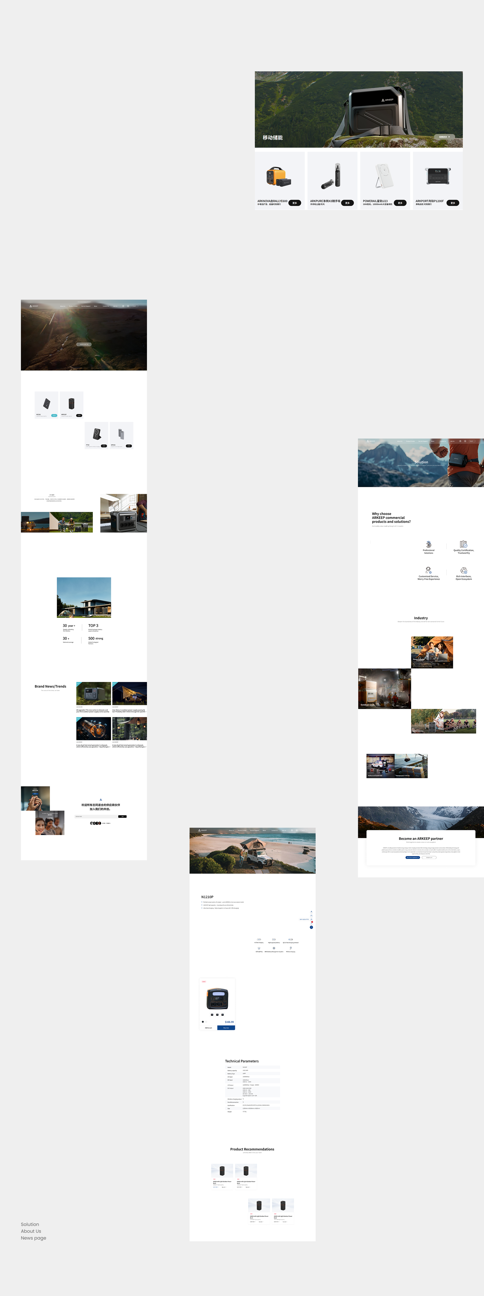484x1296 pixels.
Task: Click the AC fast charging feature icon
Action: pyautogui.click(x=259, y=939)
